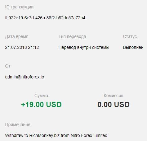Click the Комиссия label

pyautogui.click(x=114, y=96)
